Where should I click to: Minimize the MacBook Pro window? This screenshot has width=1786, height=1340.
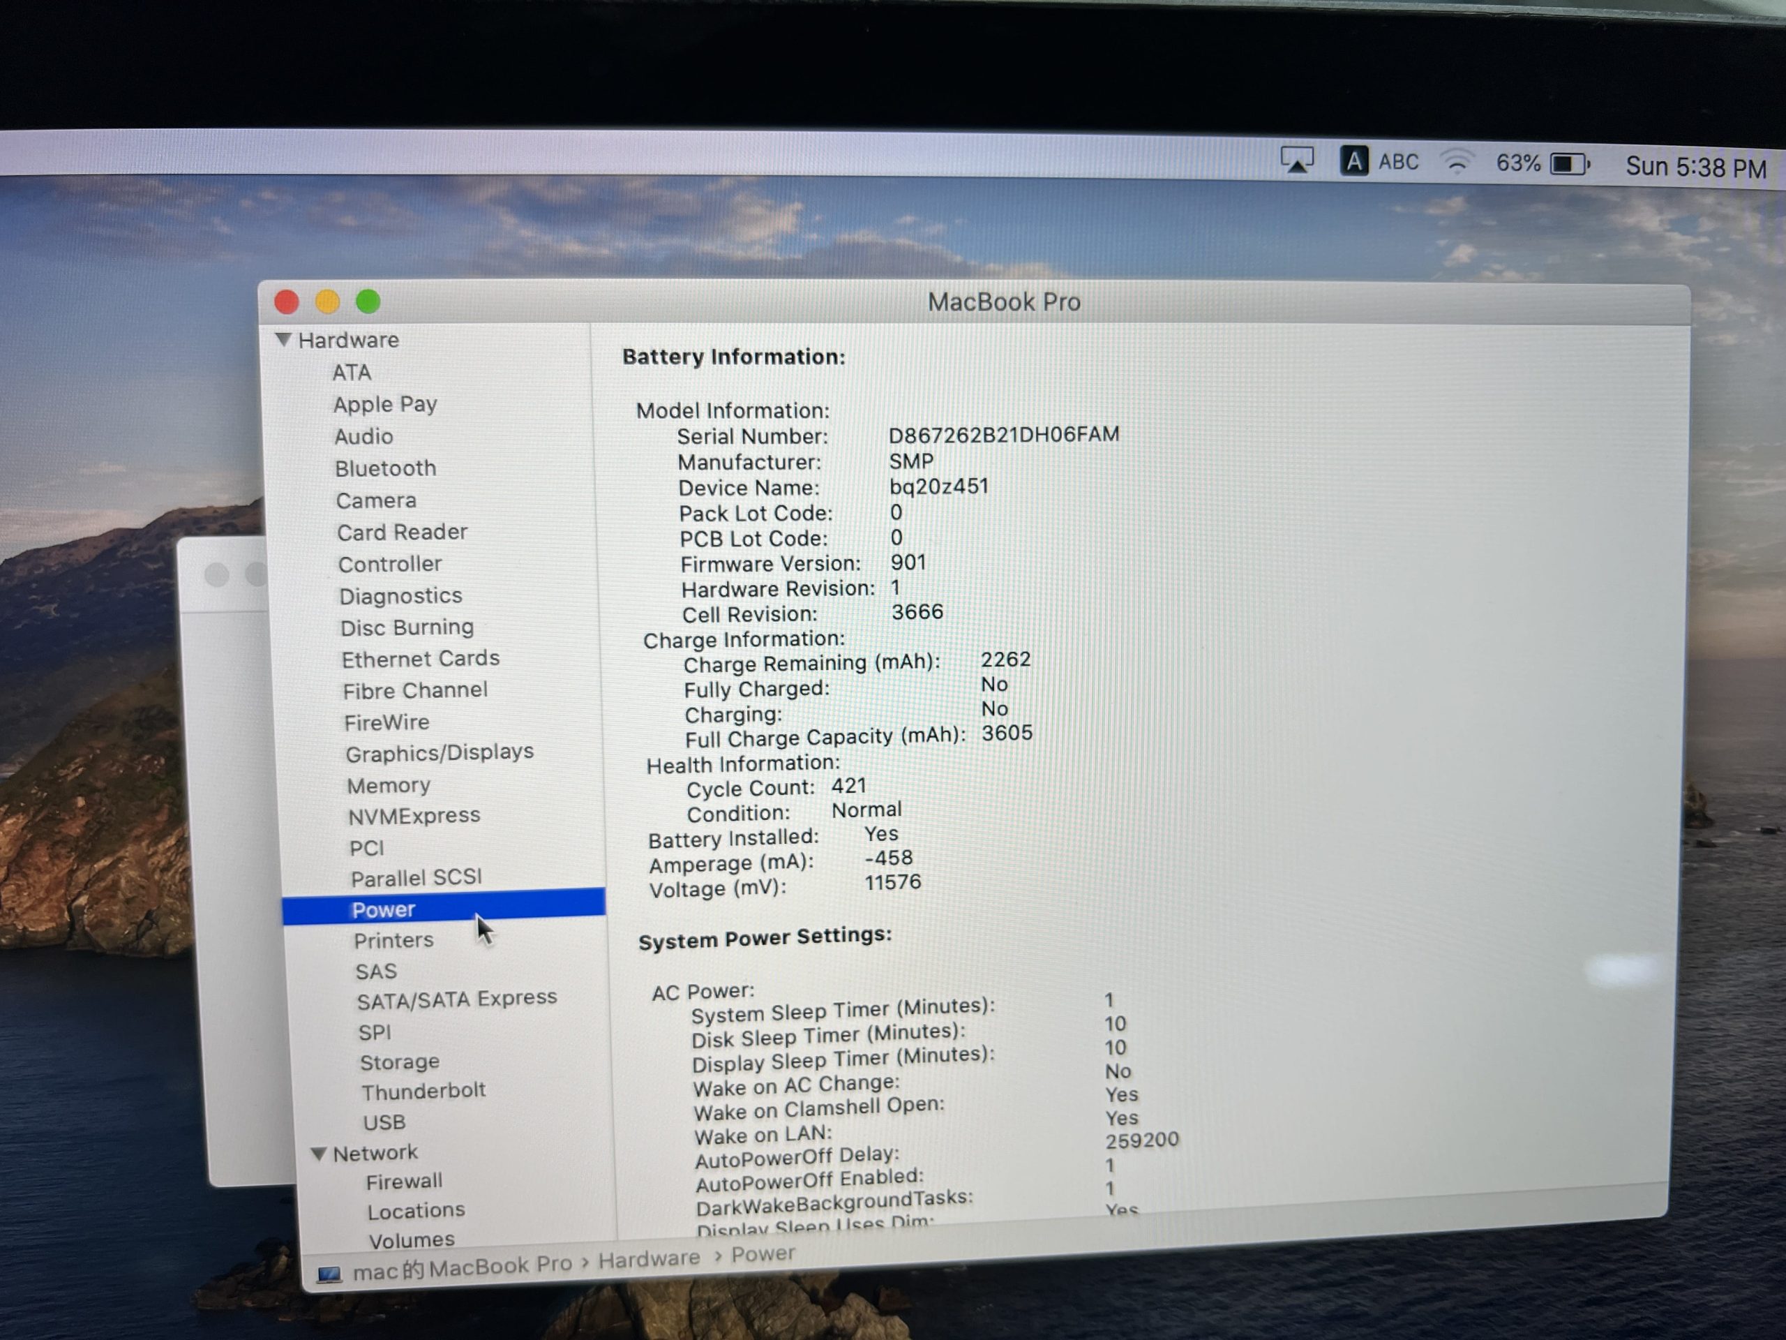[x=327, y=302]
